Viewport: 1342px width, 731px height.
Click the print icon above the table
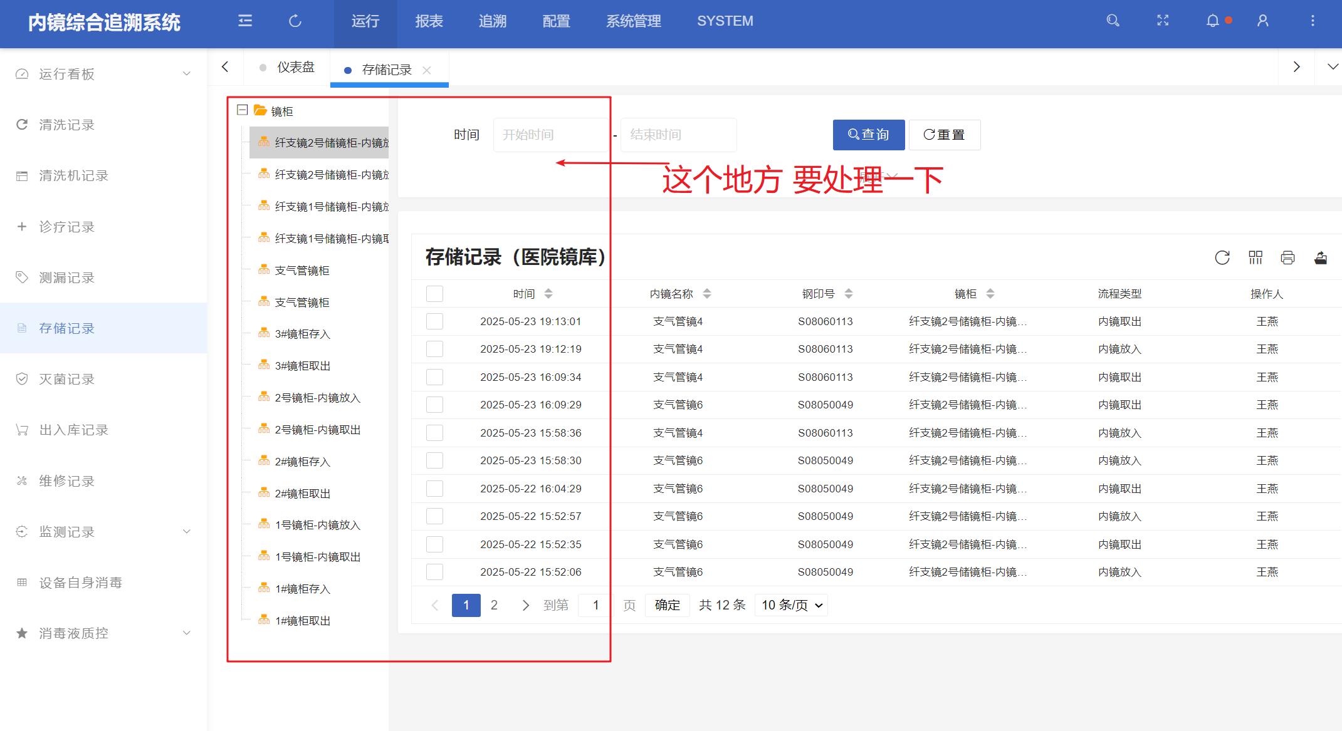pos(1288,257)
